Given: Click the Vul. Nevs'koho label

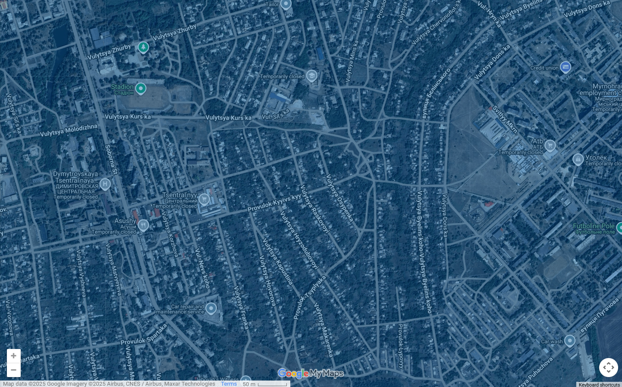Looking at the screenshot, I should coord(202,268).
